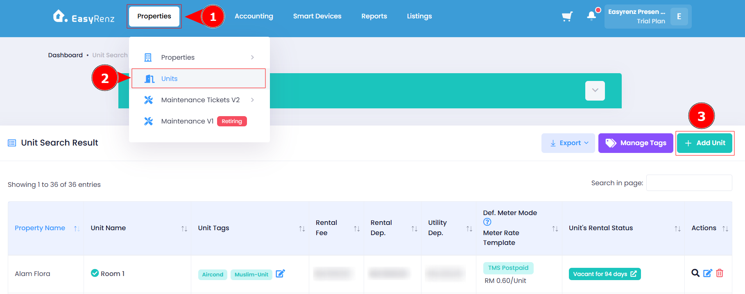Screen dimensions: 745x294
Task: Click the Search in page field
Action: point(689,183)
